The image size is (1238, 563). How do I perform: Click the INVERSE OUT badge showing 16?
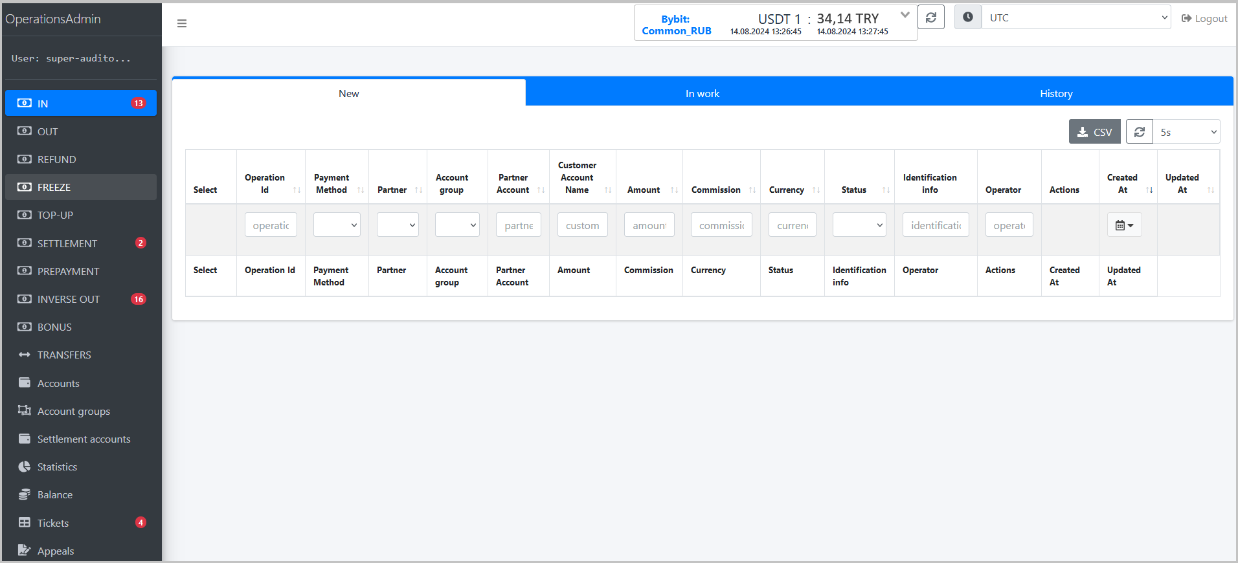pos(139,299)
